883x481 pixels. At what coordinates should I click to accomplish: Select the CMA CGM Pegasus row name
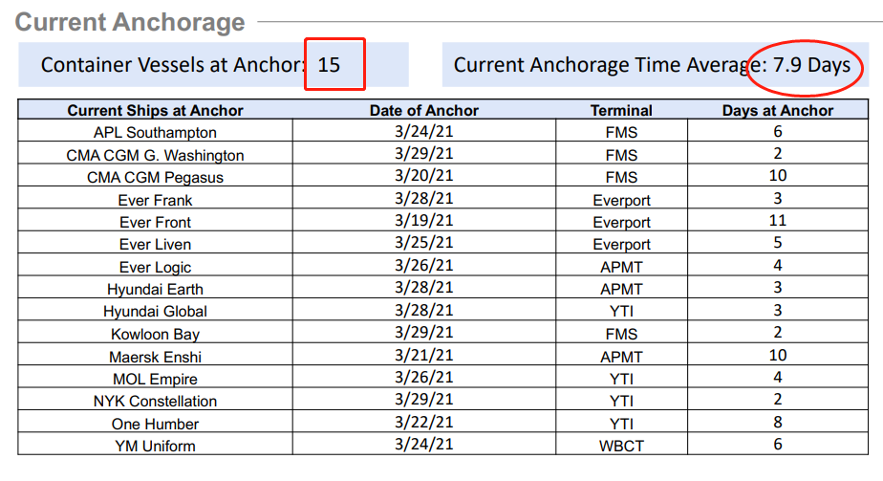coord(155,177)
